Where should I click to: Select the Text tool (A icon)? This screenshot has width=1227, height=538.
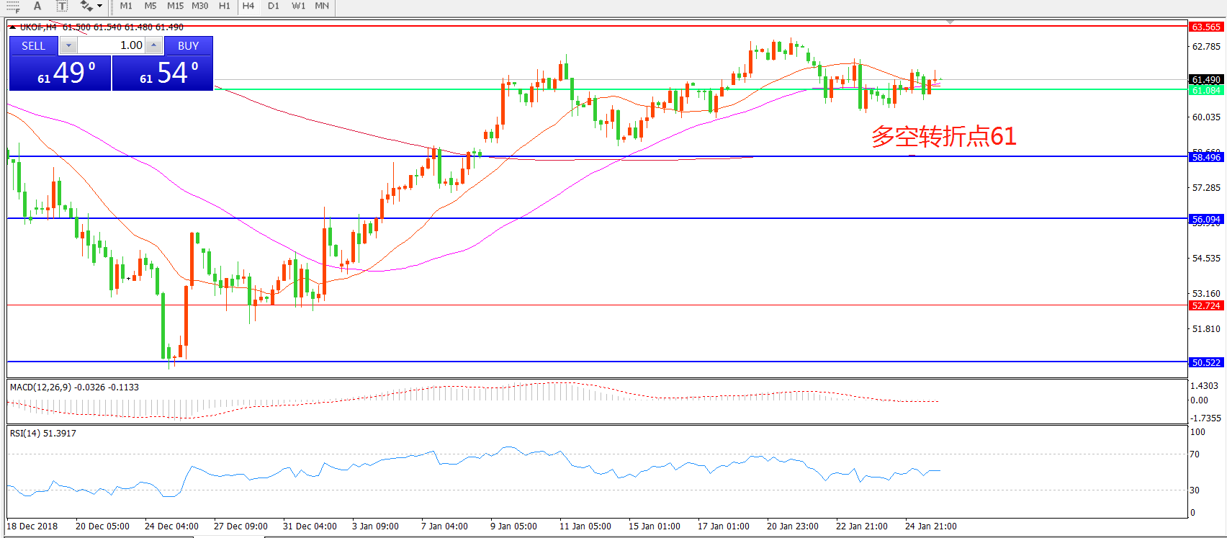pyautogui.click(x=37, y=6)
